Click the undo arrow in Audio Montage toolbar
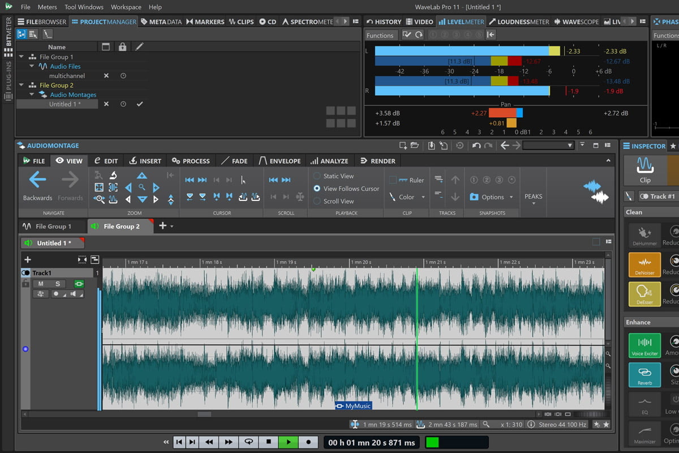The image size is (679, 453). 476,146
